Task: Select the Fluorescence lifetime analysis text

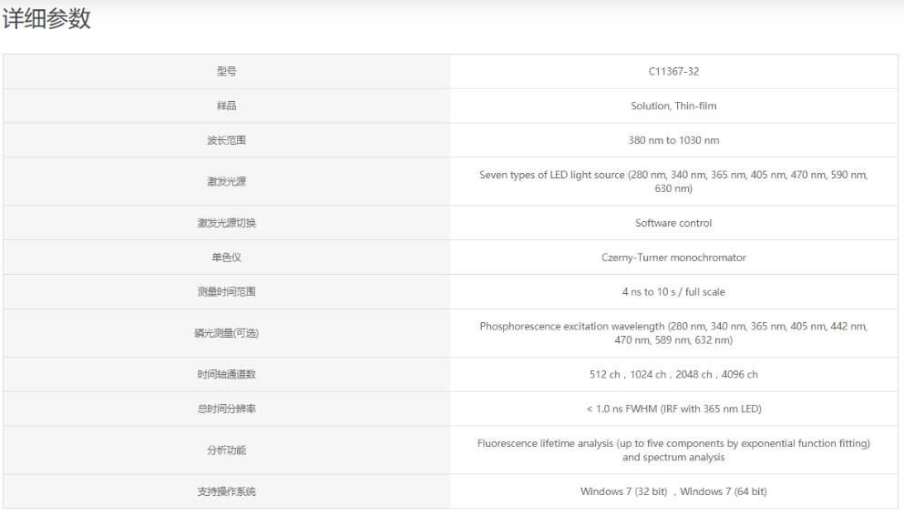Action: [673, 450]
